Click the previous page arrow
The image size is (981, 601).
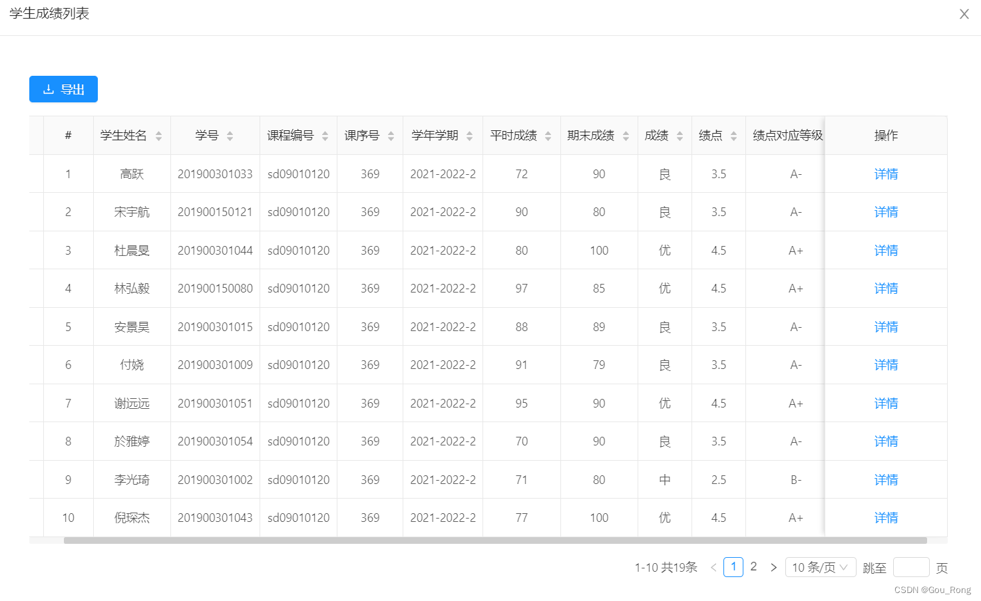(x=713, y=567)
